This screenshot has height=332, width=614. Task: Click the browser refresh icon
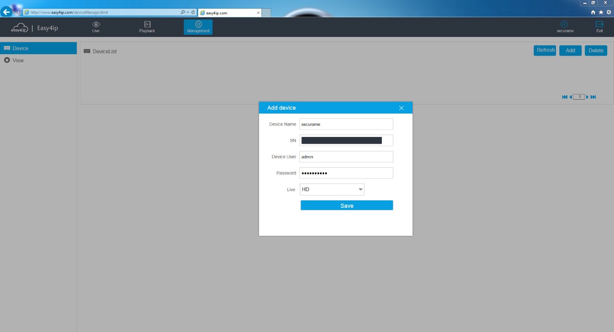tap(193, 12)
